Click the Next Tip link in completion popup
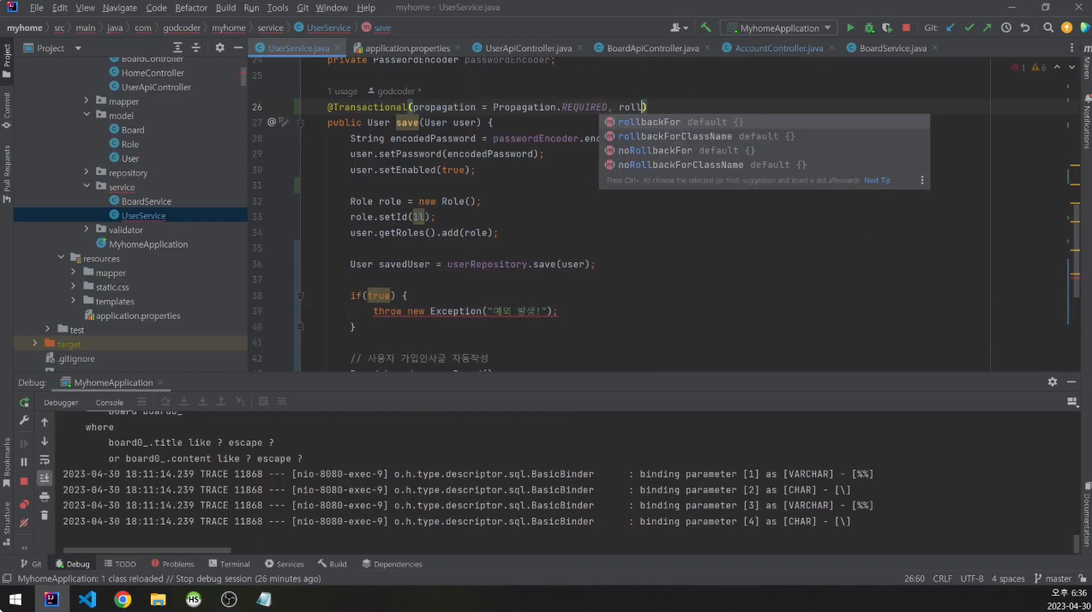 [x=877, y=181]
